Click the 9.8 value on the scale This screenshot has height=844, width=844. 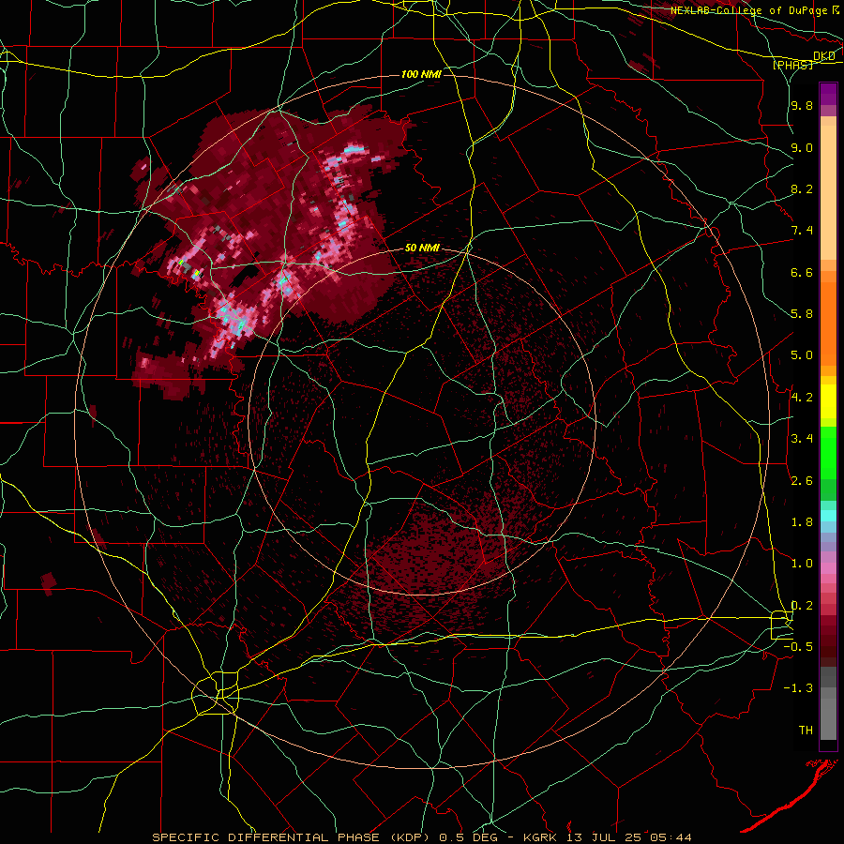tap(802, 105)
